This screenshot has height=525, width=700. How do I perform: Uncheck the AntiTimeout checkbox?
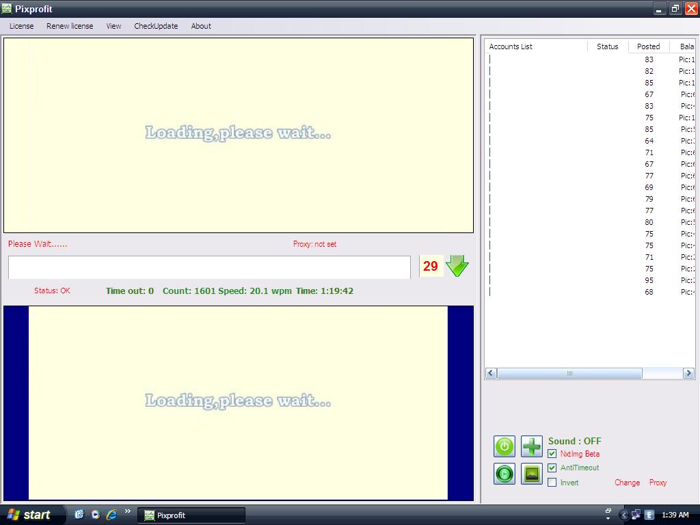552,468
